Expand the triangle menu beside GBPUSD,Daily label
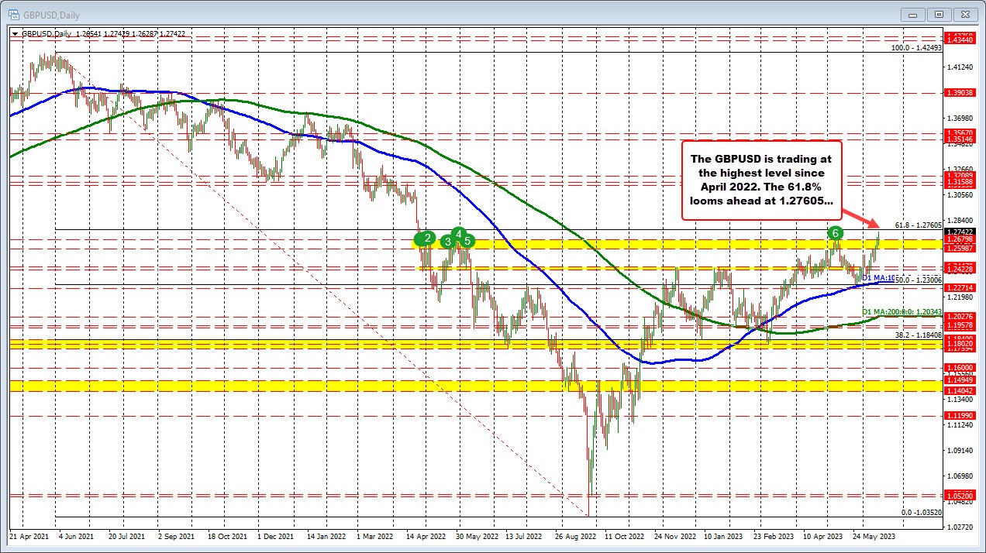 coord(16,33)
